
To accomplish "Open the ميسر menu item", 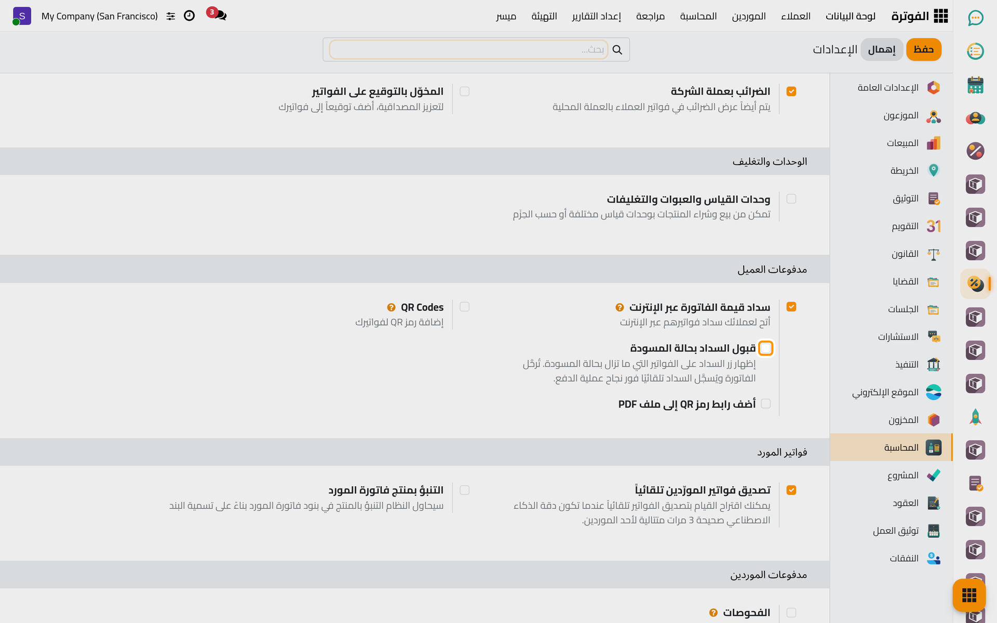I will (506, 16).
